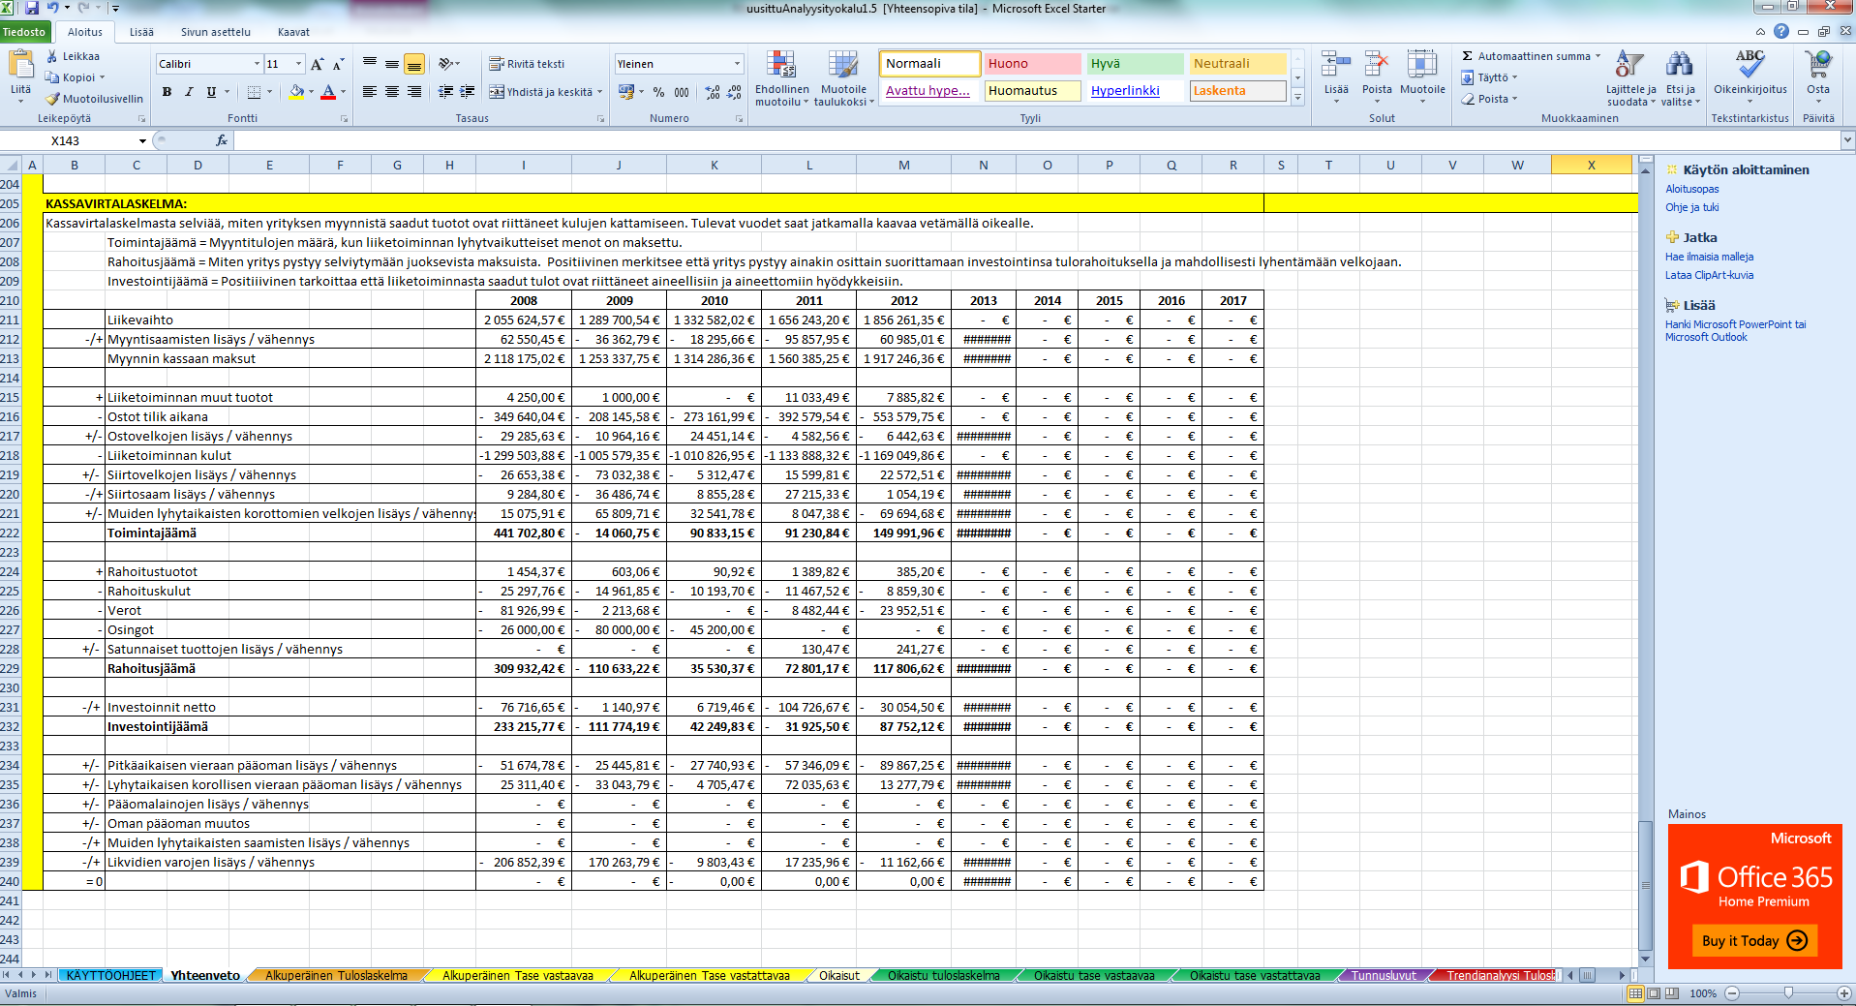Click Merge and Center (Yhdistä ja keskitä)

point(541,92)
